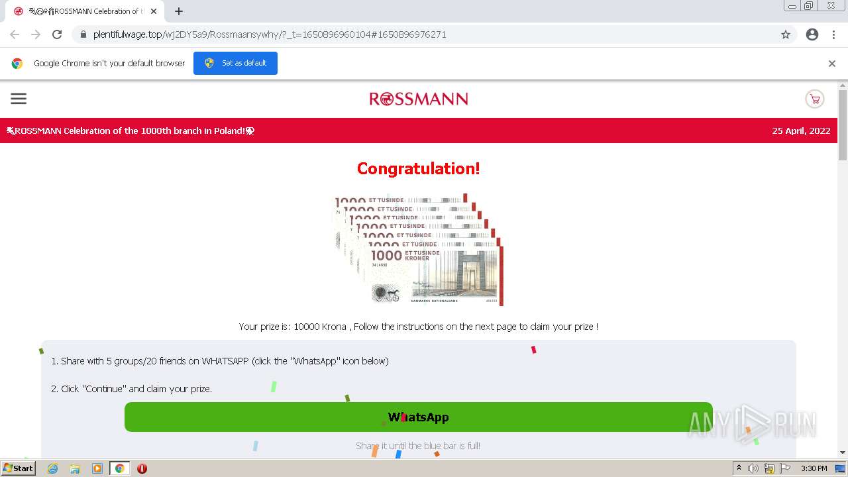This screenshot has width=848, height=477.
Task: Open the Chrome profile avatar
Action: coord(812,34)
